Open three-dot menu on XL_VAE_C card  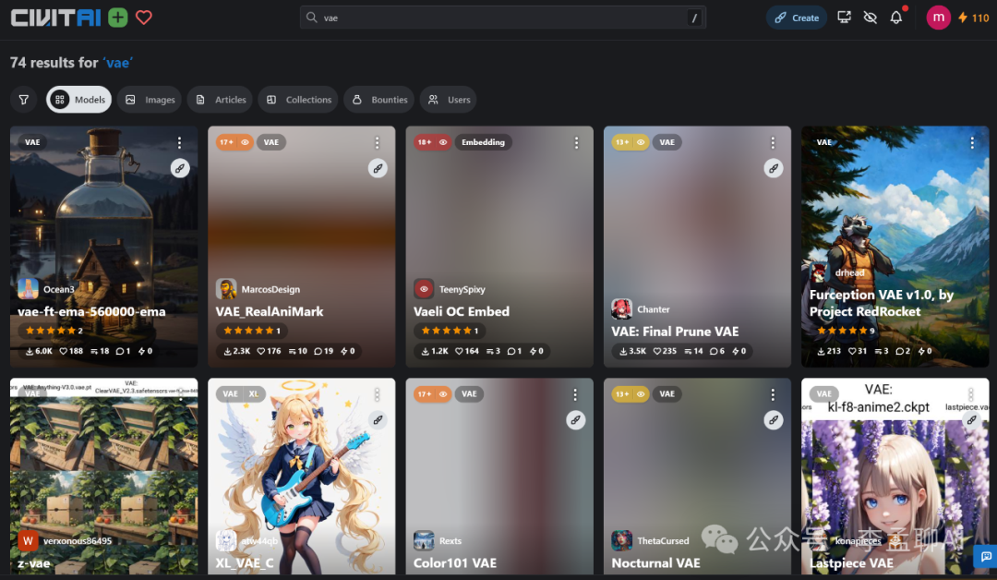[x=377, y=395]
